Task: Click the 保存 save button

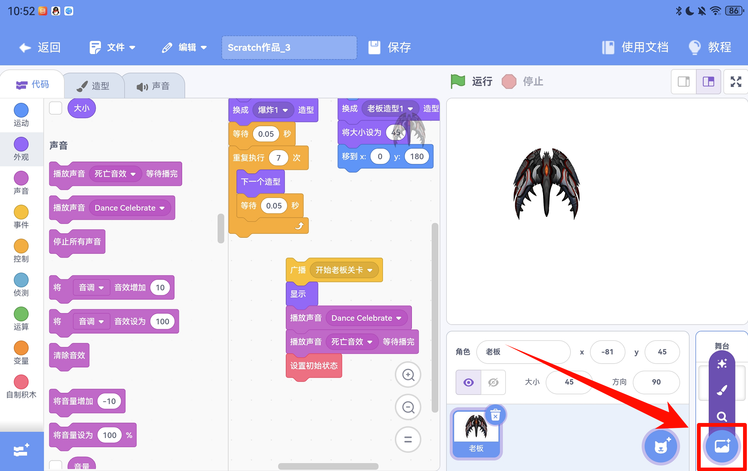Action: pos(389,47)
